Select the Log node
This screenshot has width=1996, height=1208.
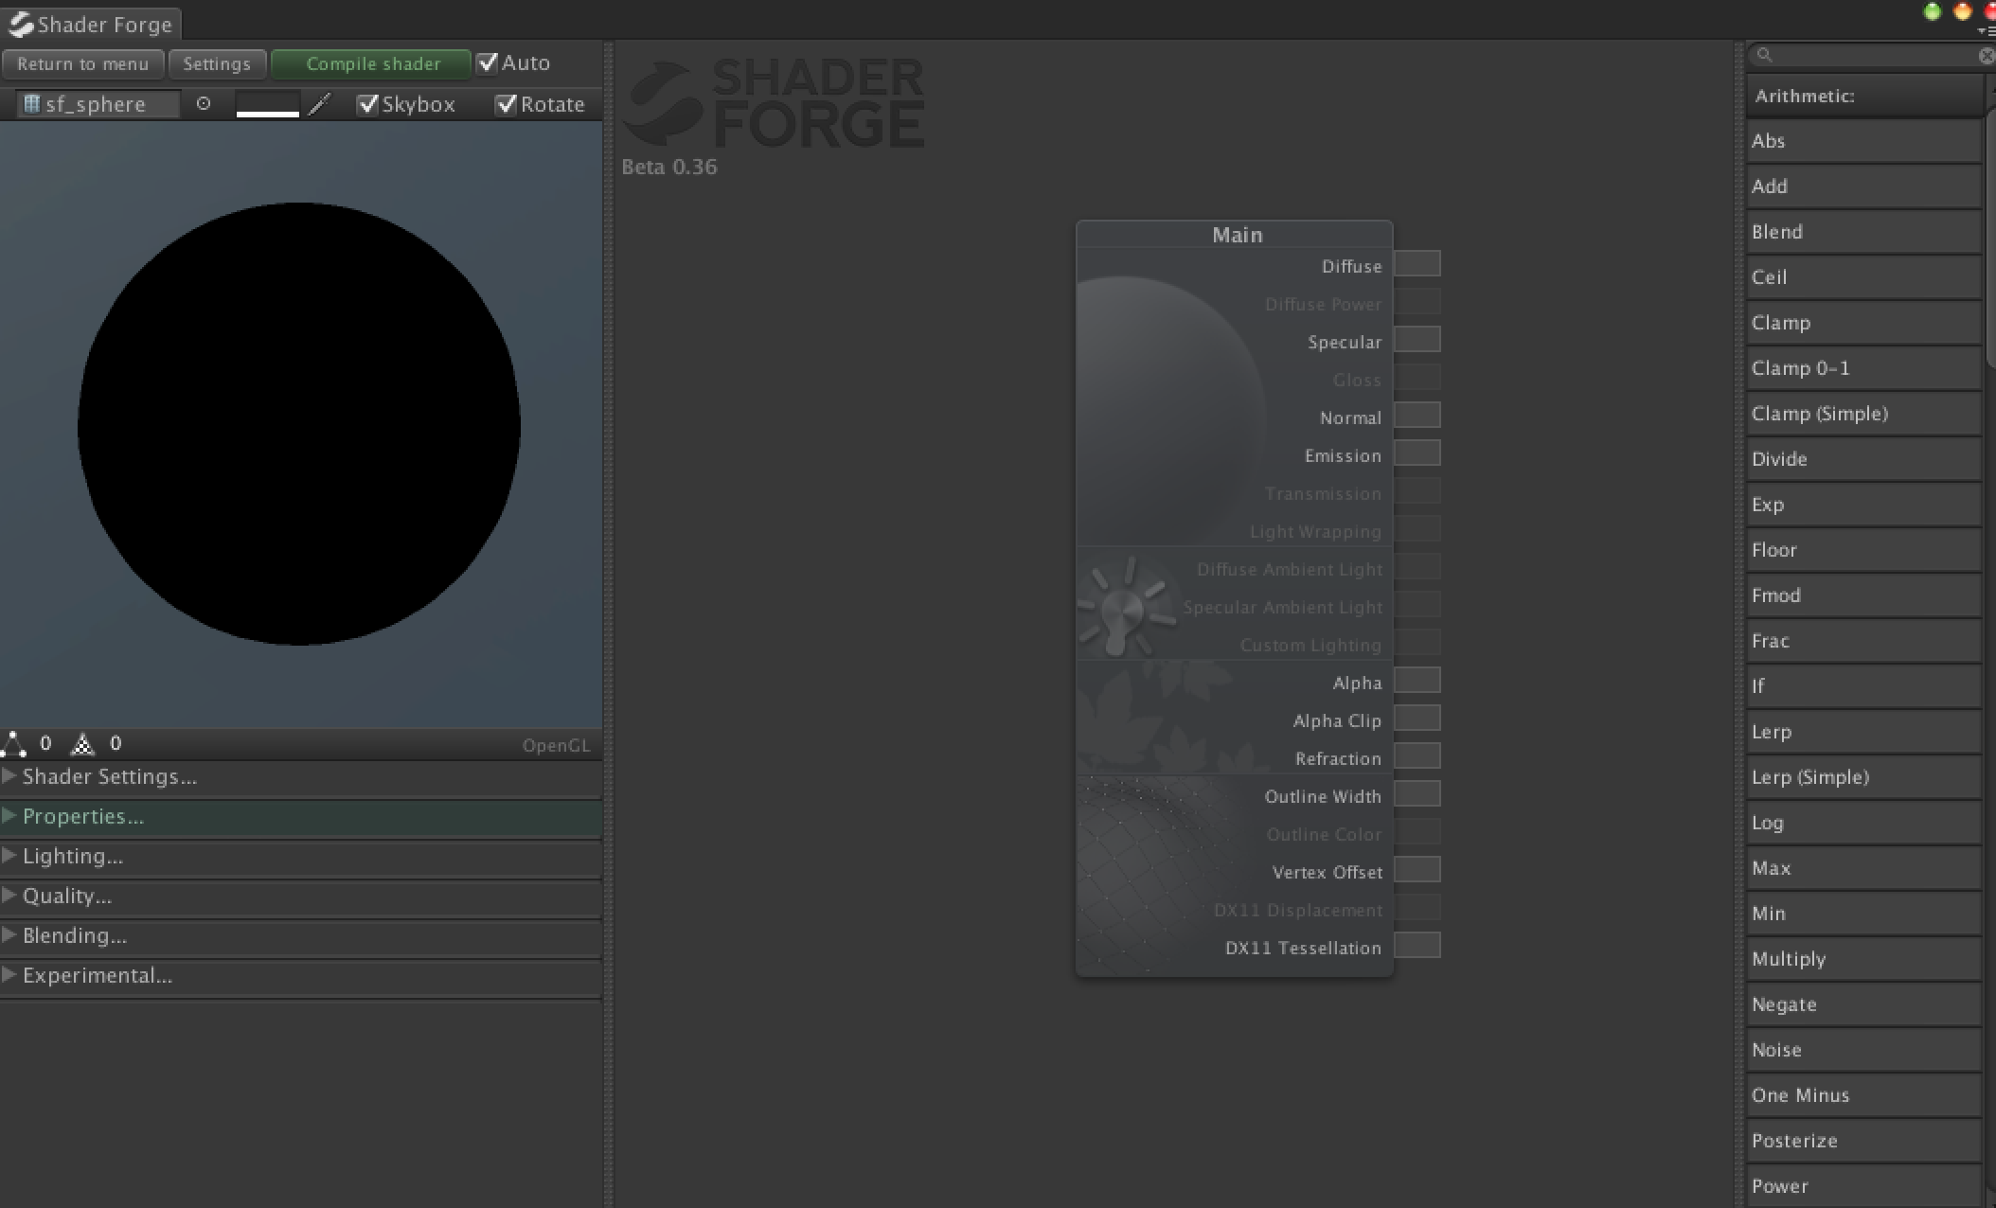pyautogui.click(x=1863, y=823)
